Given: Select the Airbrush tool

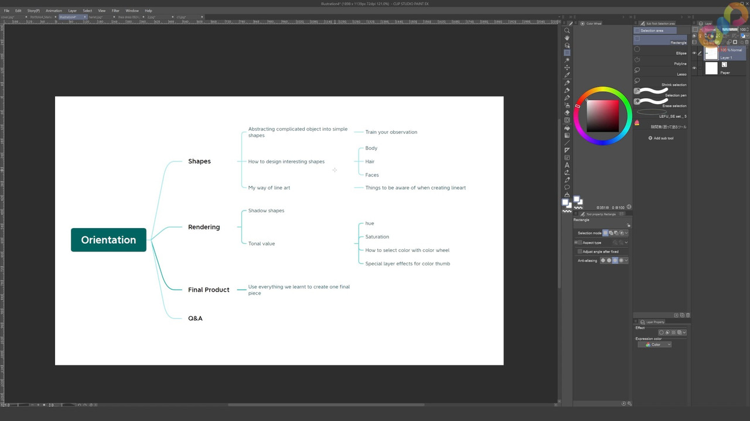Looking at the screenshot, I should tap(567, 105).
